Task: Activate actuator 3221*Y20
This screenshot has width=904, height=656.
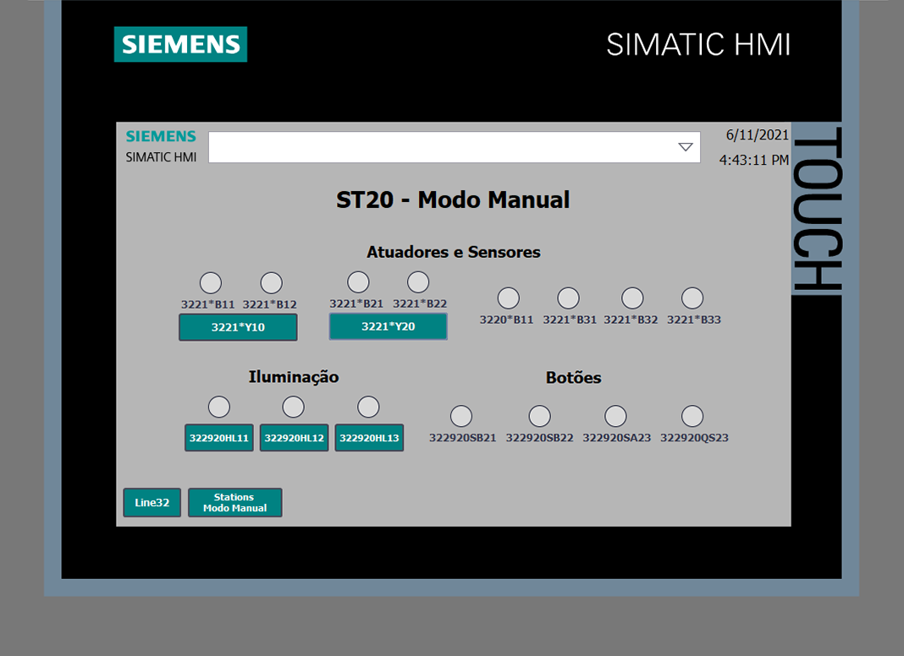Action: tap(388, 326)
